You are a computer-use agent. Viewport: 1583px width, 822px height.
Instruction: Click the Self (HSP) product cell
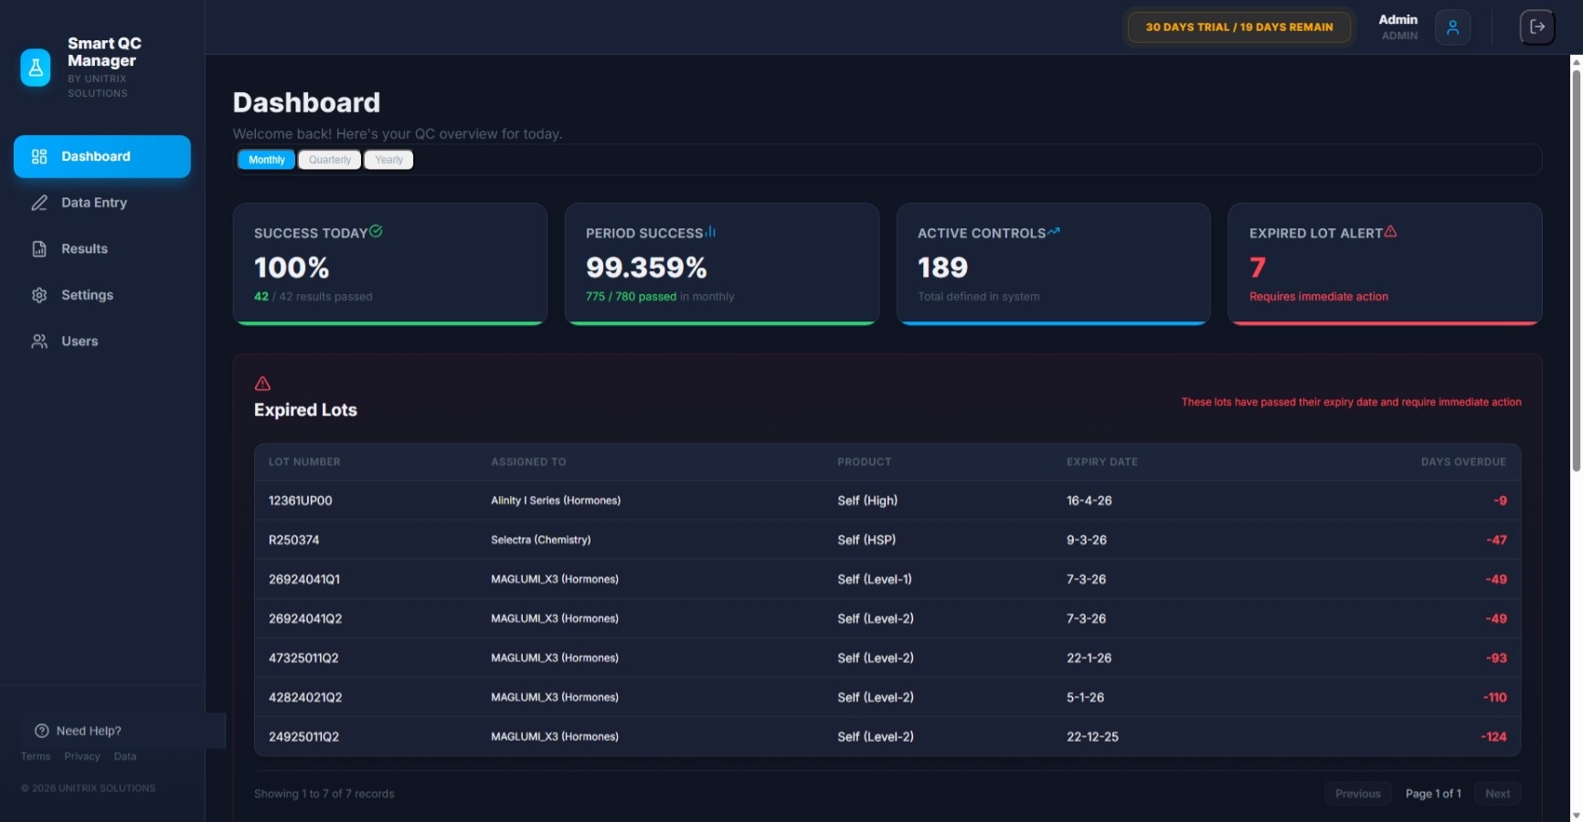pos(866,540)
